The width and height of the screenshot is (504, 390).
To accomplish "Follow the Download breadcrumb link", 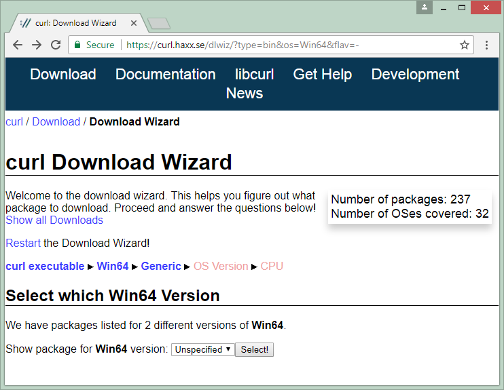I will pyautogui.click(x=56, y=121).
